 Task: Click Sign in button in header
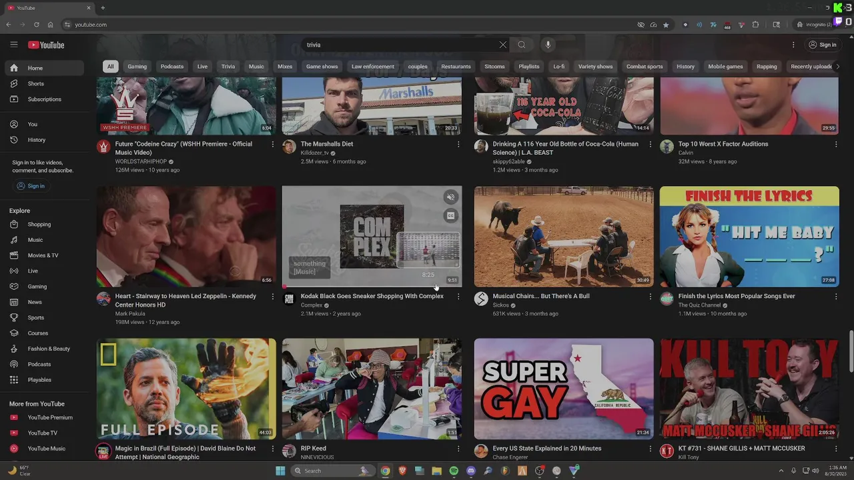click(823, 45)
